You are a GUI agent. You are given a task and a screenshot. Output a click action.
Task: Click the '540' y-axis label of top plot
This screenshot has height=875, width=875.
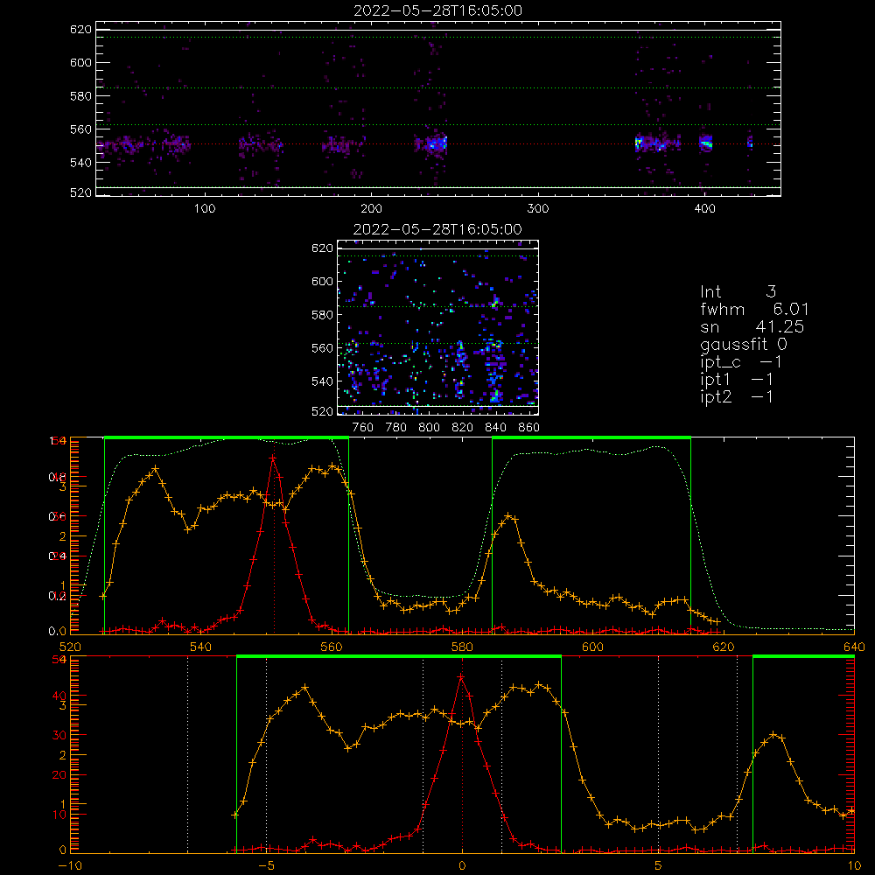click(80, 163)
